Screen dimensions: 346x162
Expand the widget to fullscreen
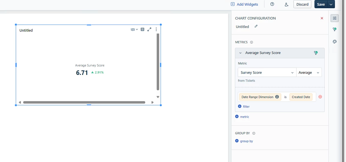pos(149,29)
